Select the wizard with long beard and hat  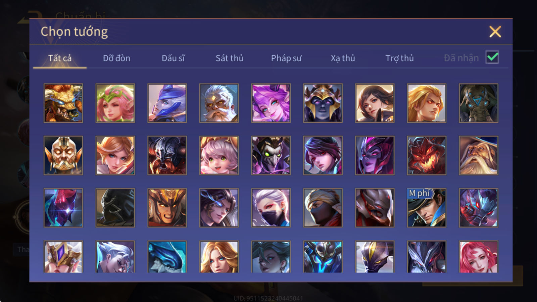(x=479, y=155)
